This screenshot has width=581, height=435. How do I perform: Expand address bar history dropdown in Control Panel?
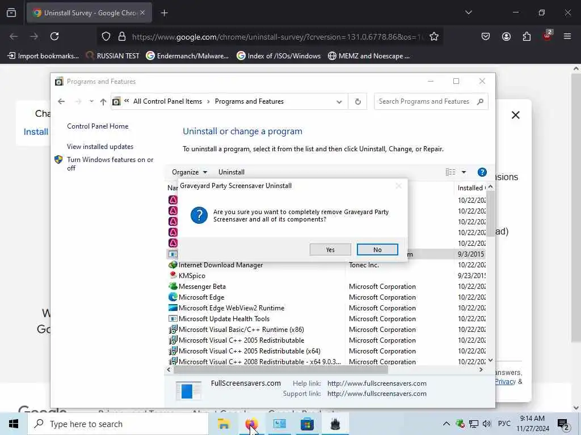(339, 102)
